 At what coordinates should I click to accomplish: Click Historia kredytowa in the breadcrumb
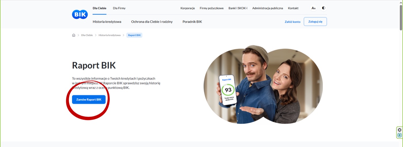click(109, 35)
